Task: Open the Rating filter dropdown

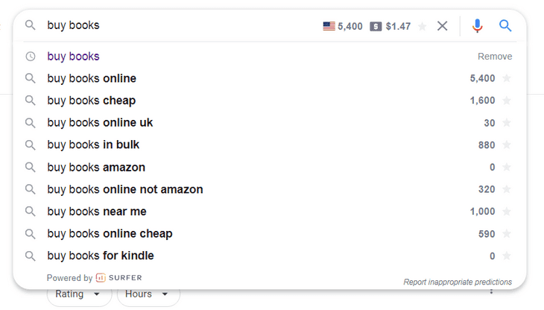Action: pyautogui.click(x=78, y=294)
